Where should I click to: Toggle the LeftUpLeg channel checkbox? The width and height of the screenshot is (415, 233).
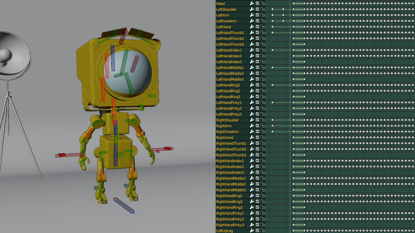257,230
